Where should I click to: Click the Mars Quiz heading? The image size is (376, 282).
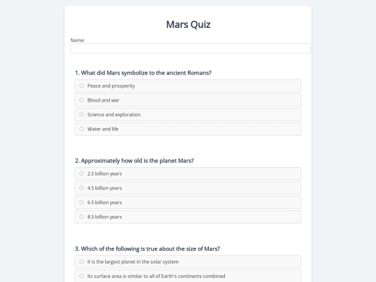coord(188,24)
